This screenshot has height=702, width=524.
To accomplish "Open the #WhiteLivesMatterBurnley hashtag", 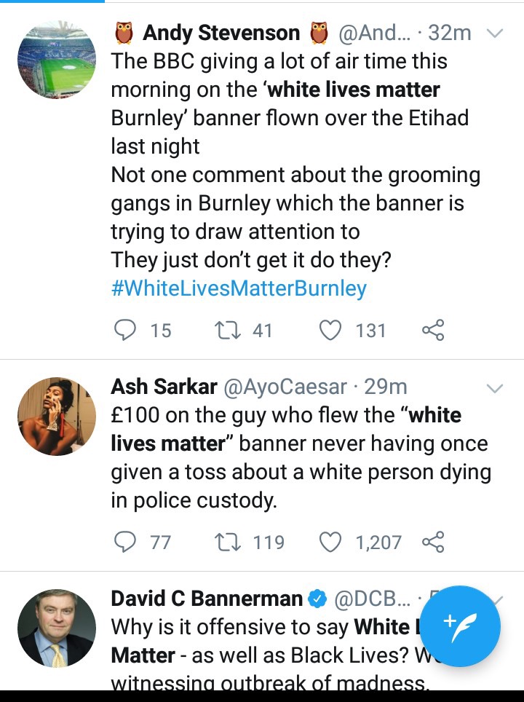I will [239, 288].
